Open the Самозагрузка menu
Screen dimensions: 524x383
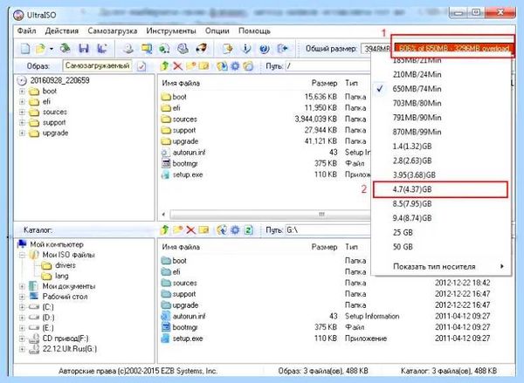(x=113, y=31)
